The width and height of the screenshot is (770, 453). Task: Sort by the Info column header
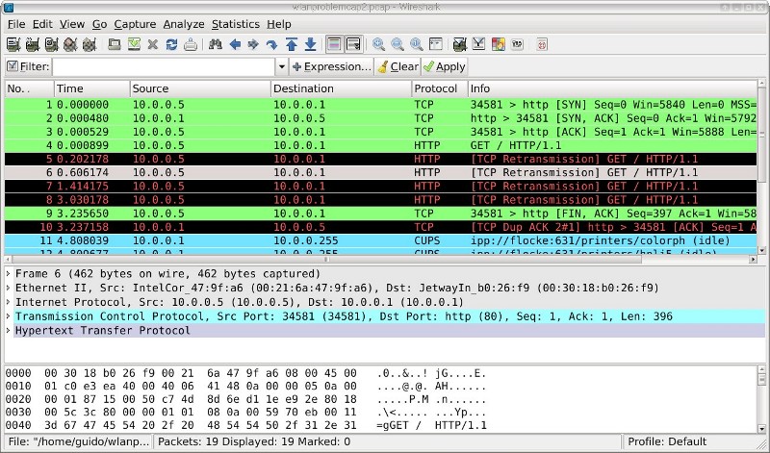613,88
